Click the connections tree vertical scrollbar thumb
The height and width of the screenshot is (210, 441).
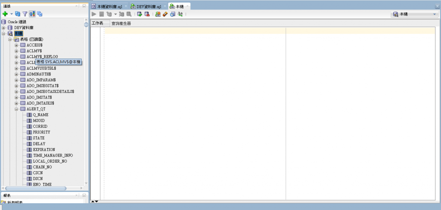pos(86,25)
